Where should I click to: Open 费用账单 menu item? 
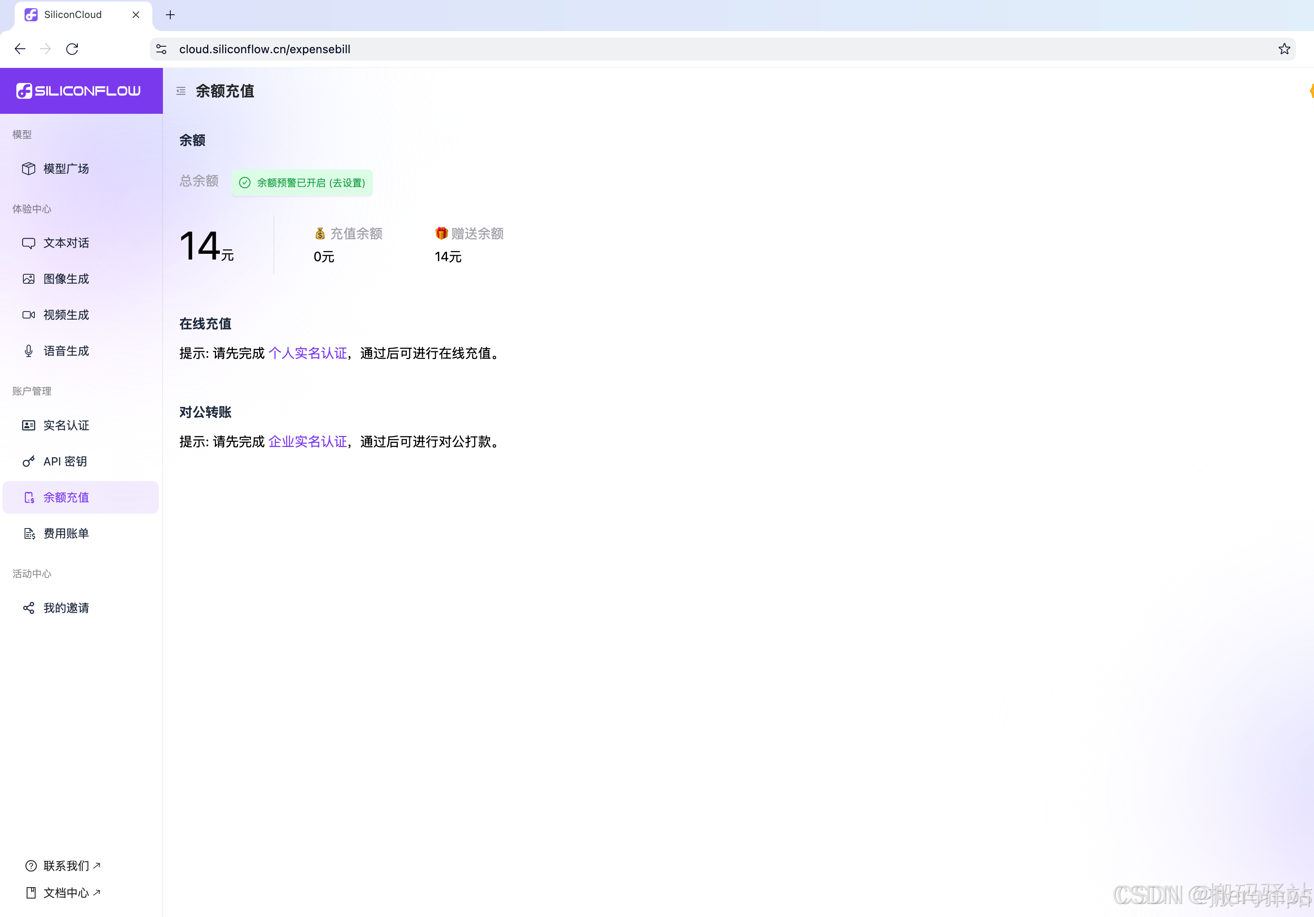[x=66, y=533]
